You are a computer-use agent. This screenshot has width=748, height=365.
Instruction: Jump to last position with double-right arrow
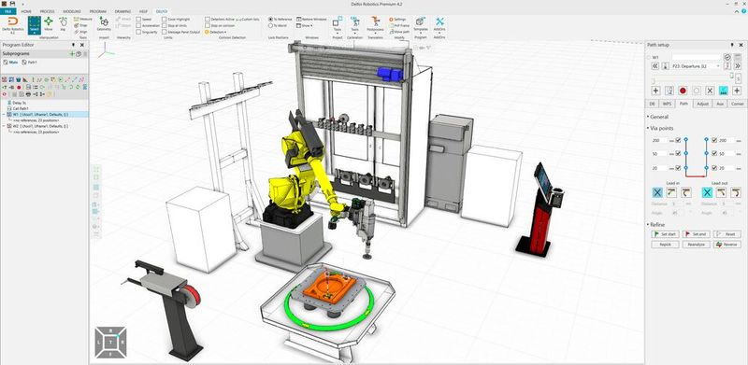(x=738, y=66)
